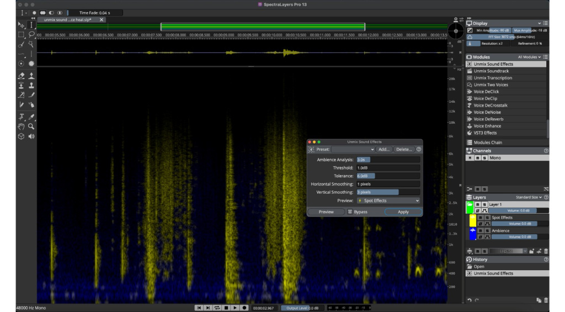Open the Standard Size layers dropdown
Screen dimensions: 565x312
[x=529, y=197]
